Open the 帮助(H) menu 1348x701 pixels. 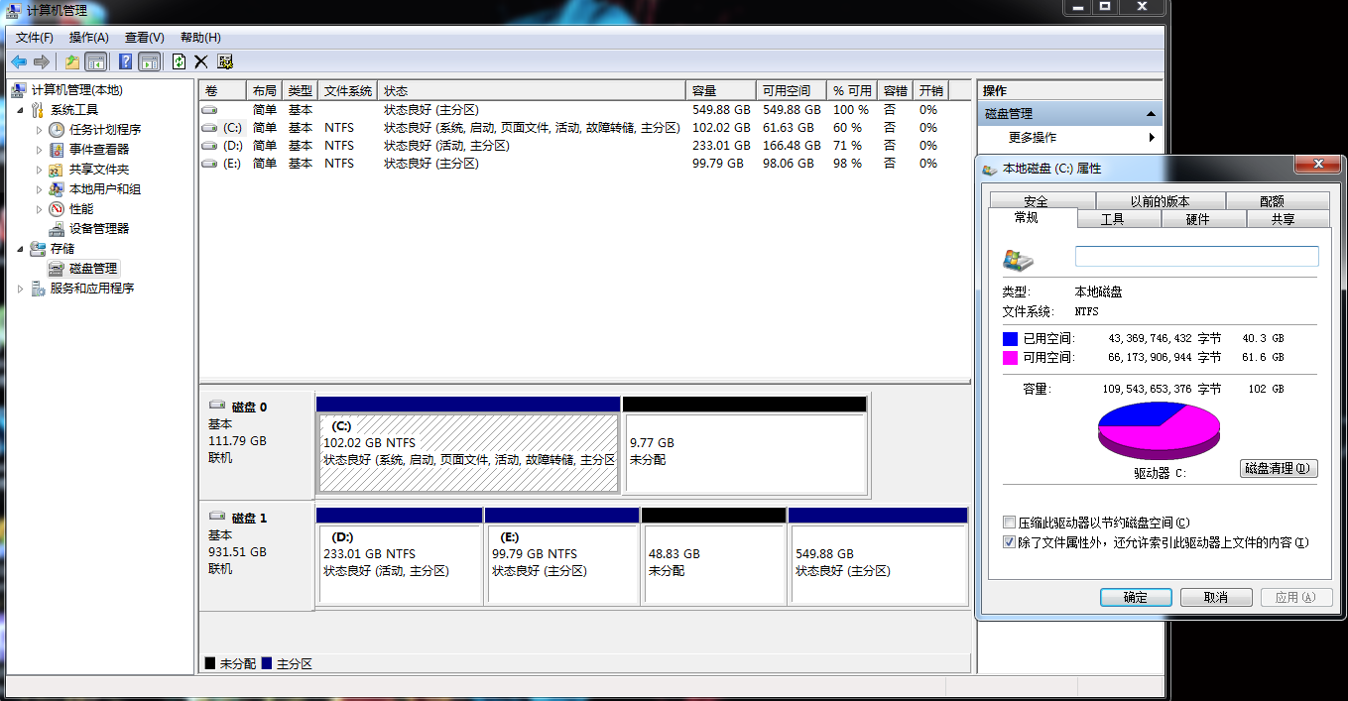[x=200, y=38]
